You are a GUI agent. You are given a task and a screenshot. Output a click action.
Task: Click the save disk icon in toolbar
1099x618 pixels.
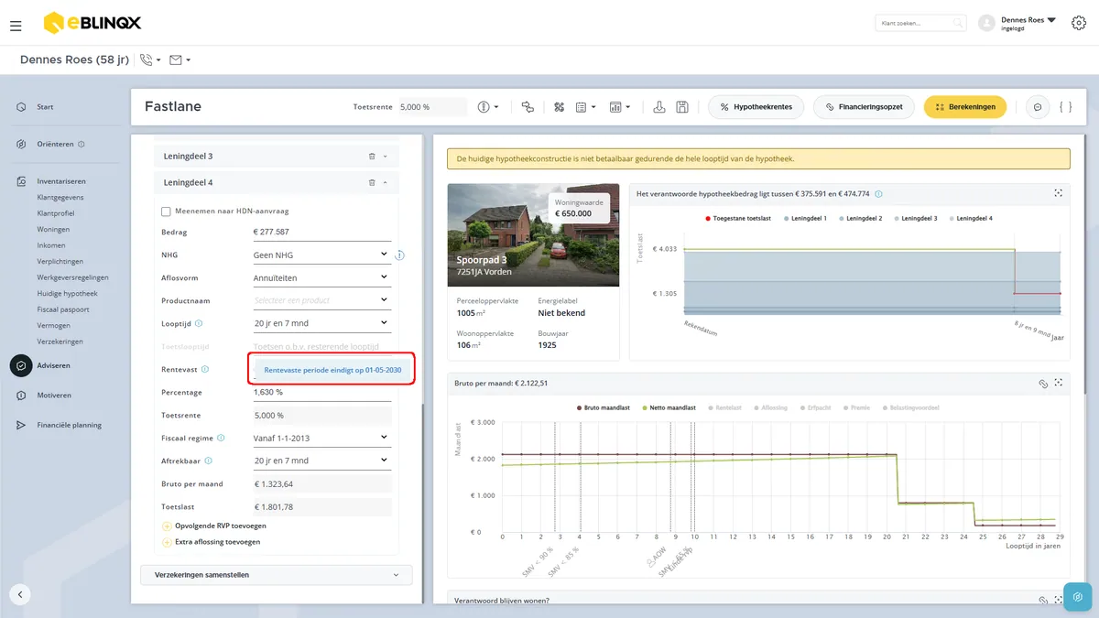coord(682,107)
